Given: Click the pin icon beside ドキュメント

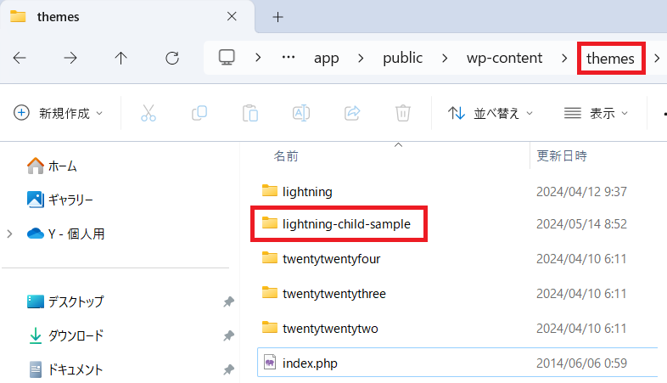Looking at the screenshot, I should coord(229,369).
